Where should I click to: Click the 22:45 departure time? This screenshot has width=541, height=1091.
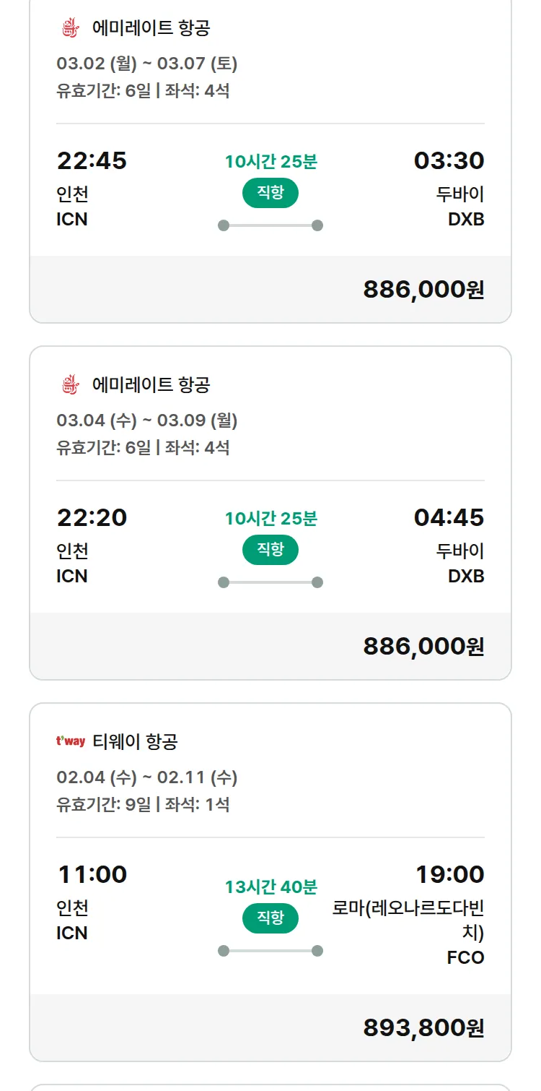click(92, 160)
